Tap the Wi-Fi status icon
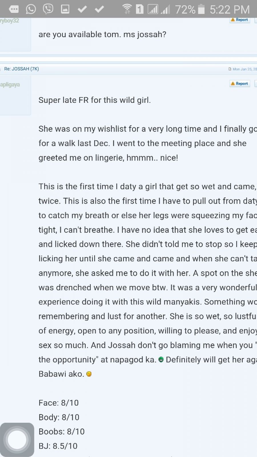 [x=127, y=9]
